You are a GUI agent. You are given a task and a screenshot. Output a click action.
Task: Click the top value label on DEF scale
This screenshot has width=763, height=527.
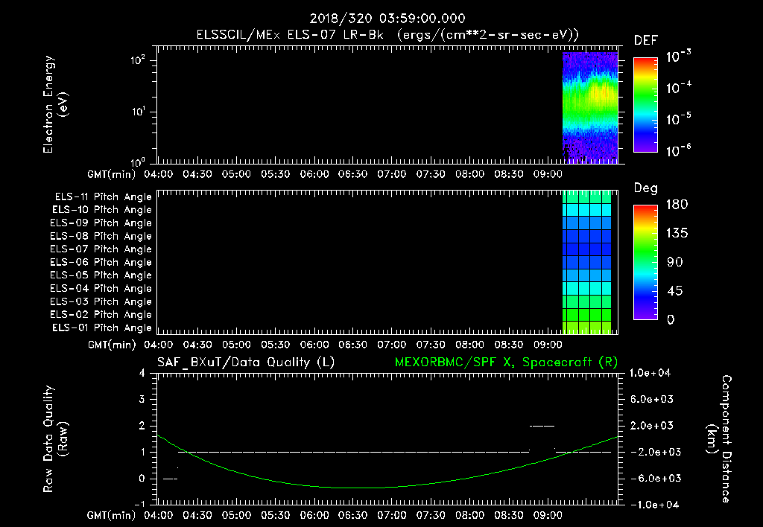(679, 57)
